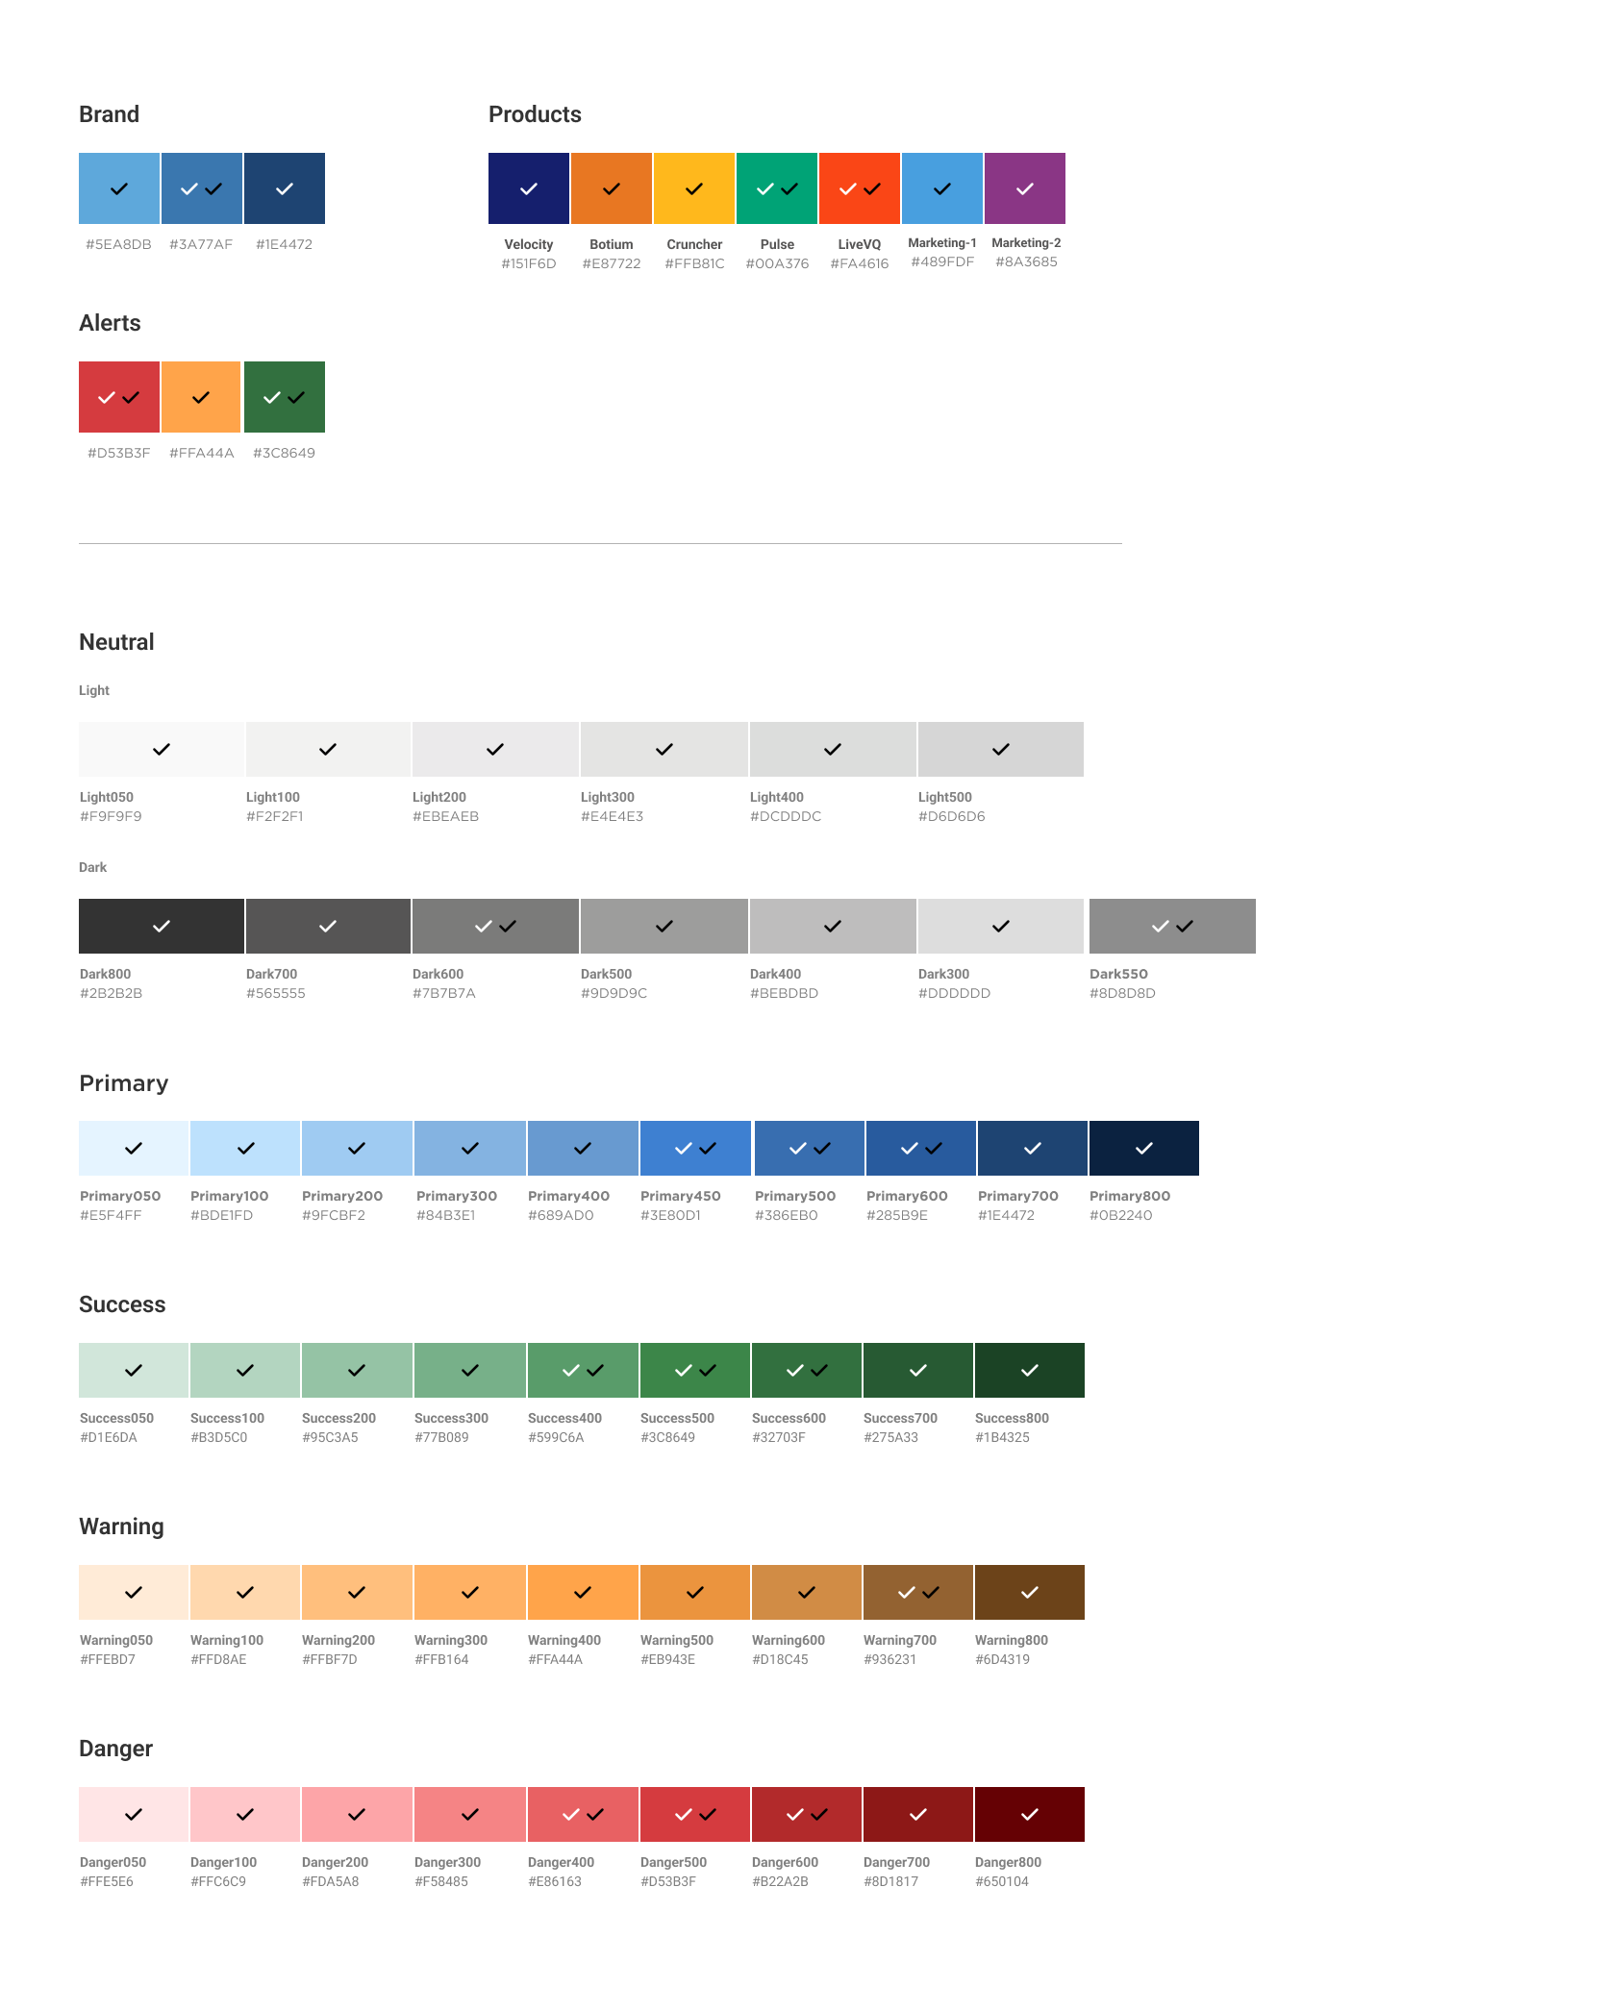Image resolution: width=1603 pixels, height=2011 pixels.
Task: Pick the Primary600 swatch
Action: pos(921,1148)
